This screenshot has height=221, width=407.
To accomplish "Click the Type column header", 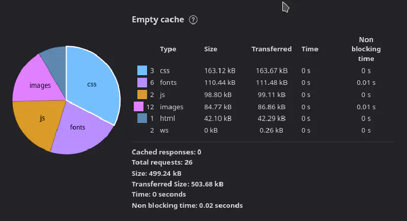I will (x=168, y=49).
